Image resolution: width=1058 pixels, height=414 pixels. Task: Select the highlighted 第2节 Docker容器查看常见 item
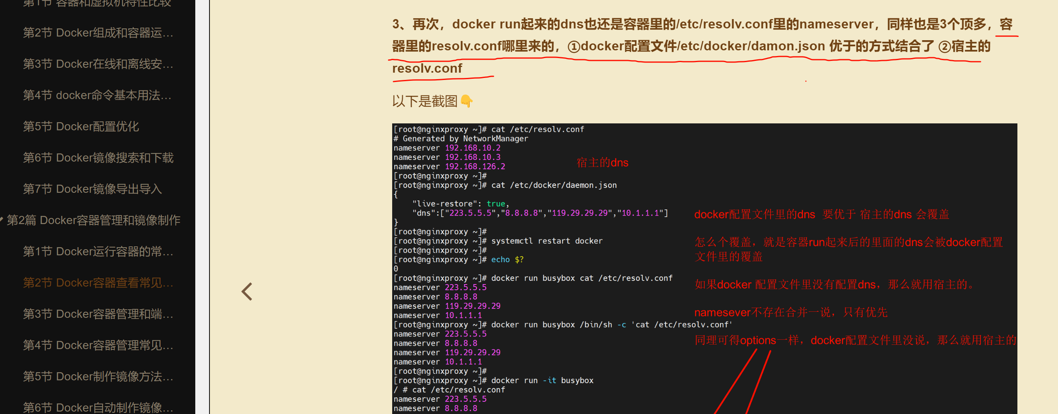pyautogui.click(x=99, y=282)
